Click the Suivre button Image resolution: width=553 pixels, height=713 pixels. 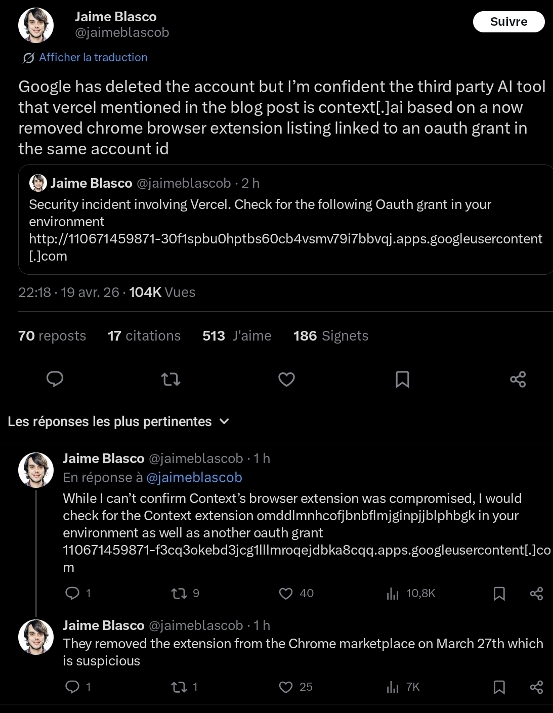tap(508, 22)
